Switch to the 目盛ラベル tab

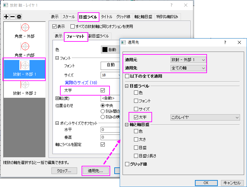(x=88, y=17)
